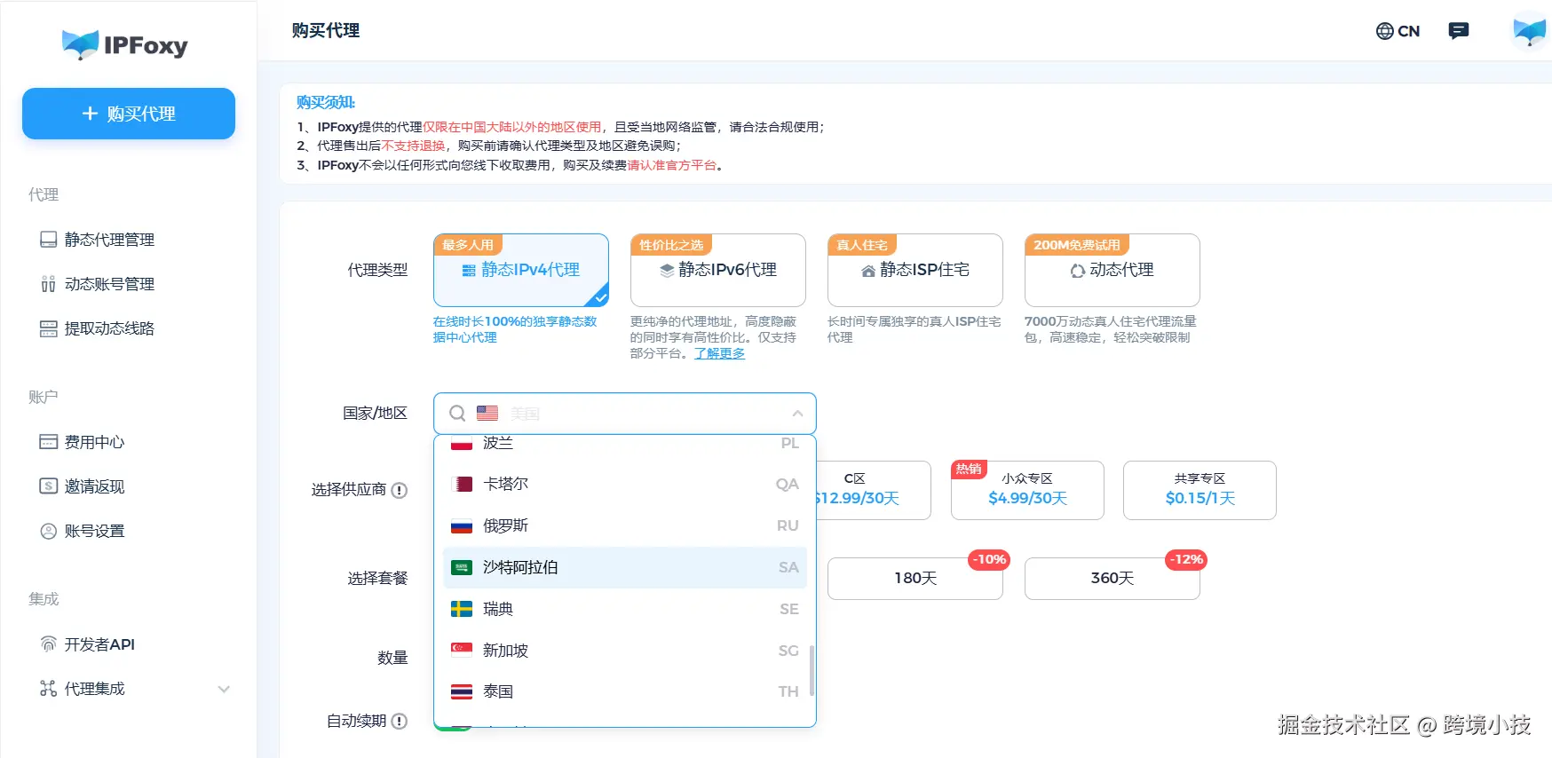The image size is (1552, 758).
Task: Click the 代理集成 nodes icon
Action: coord(48,689)
